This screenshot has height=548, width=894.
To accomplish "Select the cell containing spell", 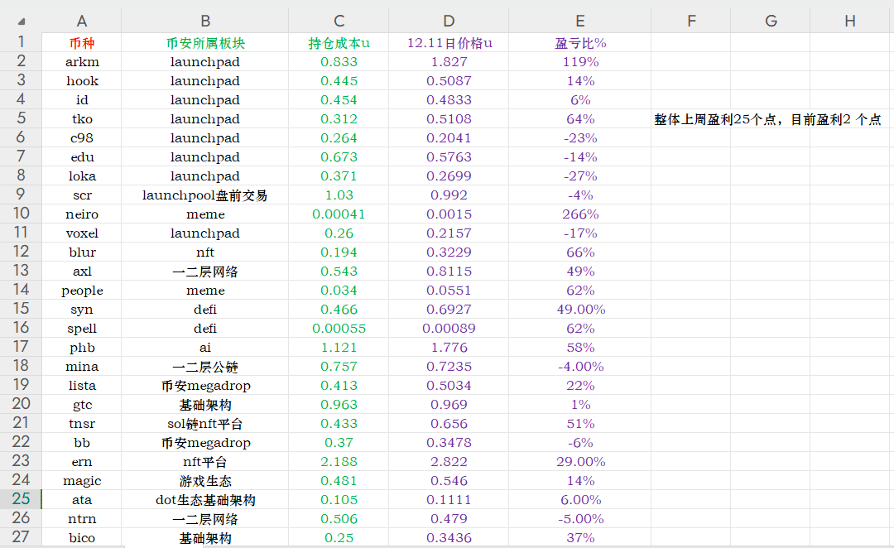I will tap(81, 329).
